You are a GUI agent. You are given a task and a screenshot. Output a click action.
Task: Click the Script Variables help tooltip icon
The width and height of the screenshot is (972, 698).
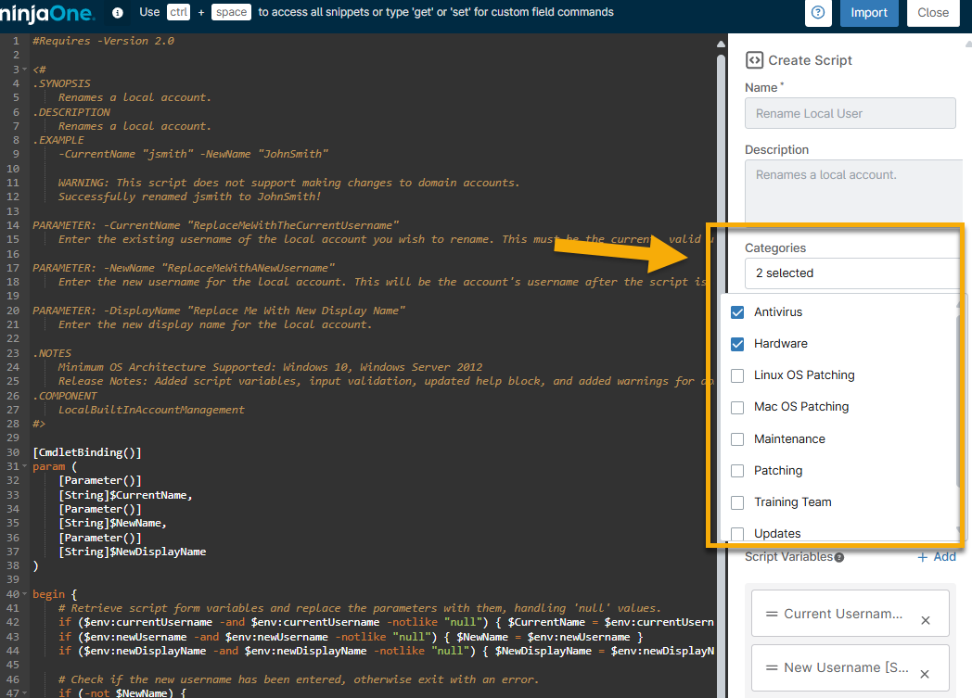pos(839,558)
